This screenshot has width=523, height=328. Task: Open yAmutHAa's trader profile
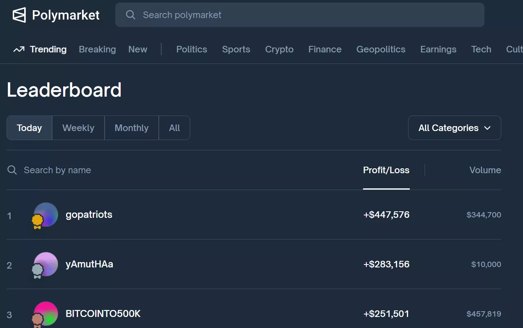click(x=89, y=264)
